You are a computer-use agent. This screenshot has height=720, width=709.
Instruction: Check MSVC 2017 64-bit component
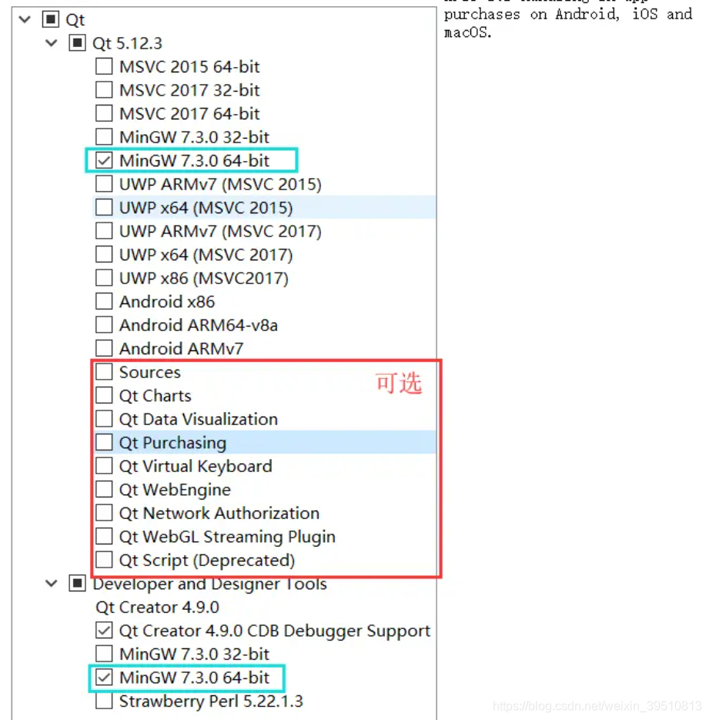click(x=104, y=113)
